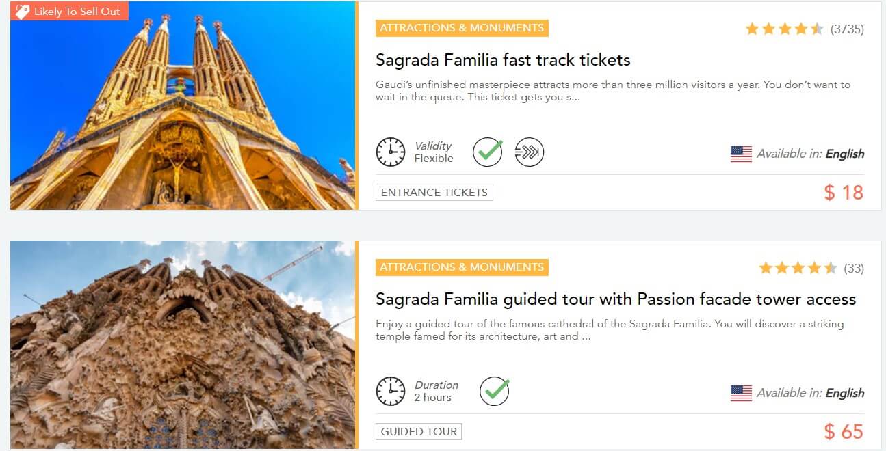
Task: Open the golden Sagrada Familia facade photo
Action: click(x=183, y=106)
